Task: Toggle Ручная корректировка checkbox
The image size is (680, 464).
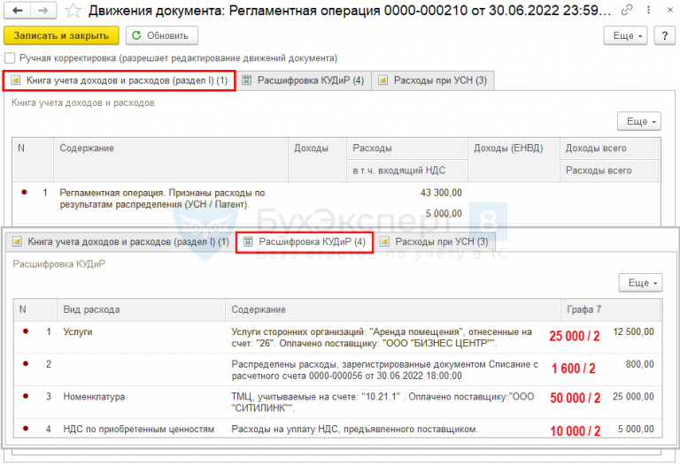Action: (10, 58)
